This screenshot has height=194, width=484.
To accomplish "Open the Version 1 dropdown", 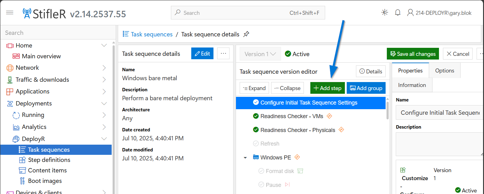I will click(x=260, y=54).
